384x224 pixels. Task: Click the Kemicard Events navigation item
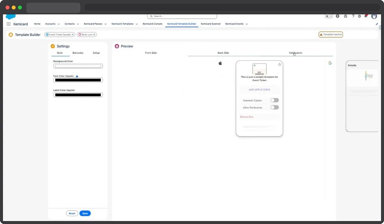234,24
